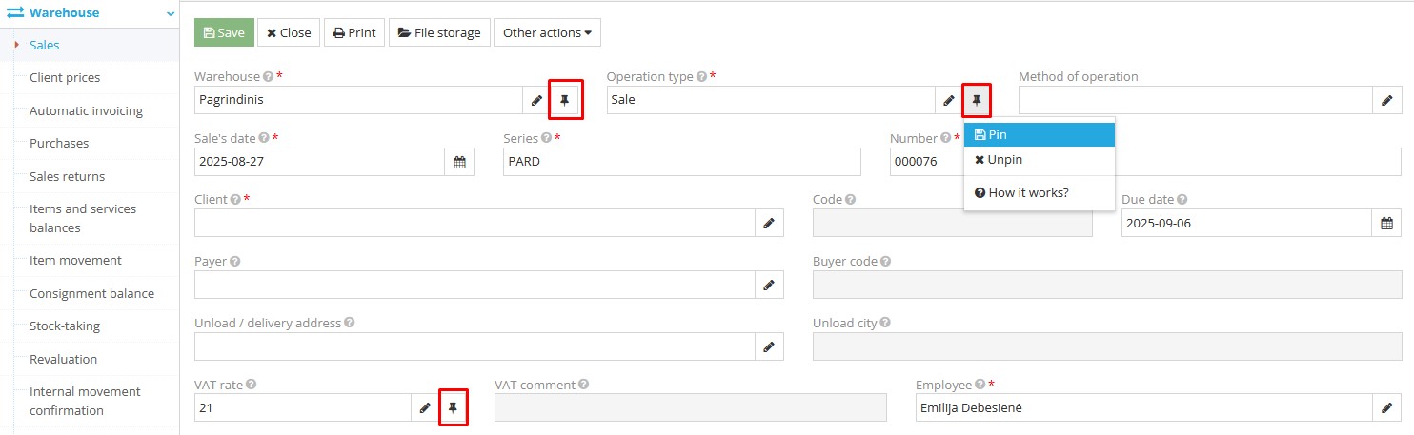Select Pin from the context menu
Viewport: 1414px width, 435px height.
tap(1039, 135)
